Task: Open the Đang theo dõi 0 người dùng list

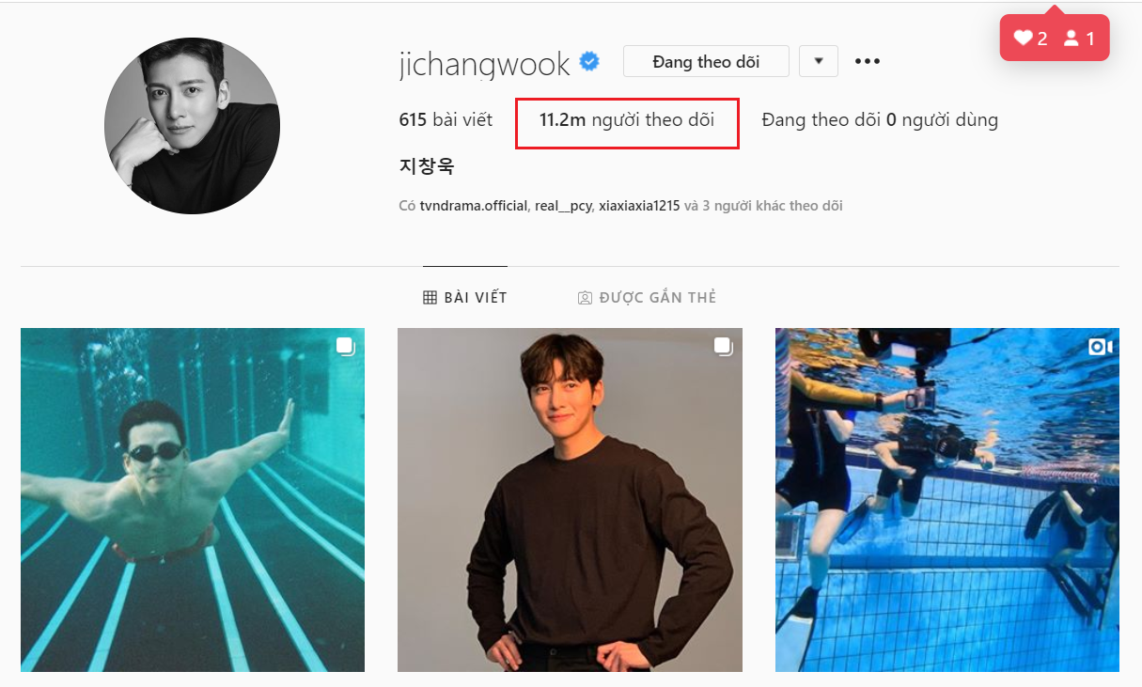Action: (880, 120)
